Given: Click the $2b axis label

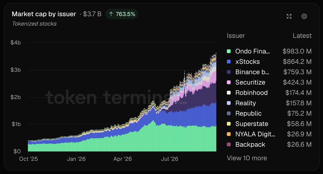Looking at the screenshot, I should click(16, 97).
